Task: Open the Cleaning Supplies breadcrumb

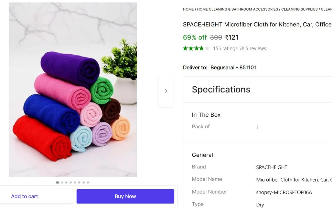Action: point(299,9)
